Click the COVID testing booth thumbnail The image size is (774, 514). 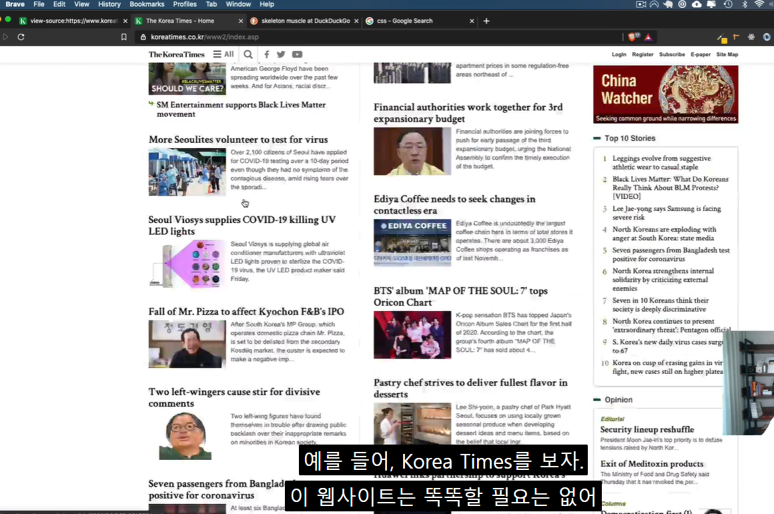click(187, 172)
